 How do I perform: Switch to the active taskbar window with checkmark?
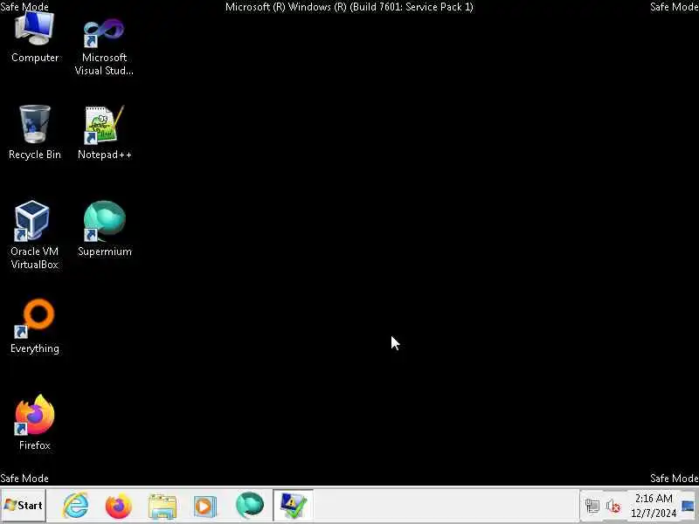click(293, 506)
